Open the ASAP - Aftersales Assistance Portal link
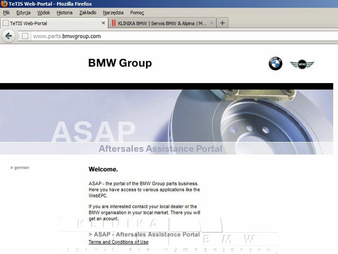This screenshot has height=254, width=338. pos(144,234)
